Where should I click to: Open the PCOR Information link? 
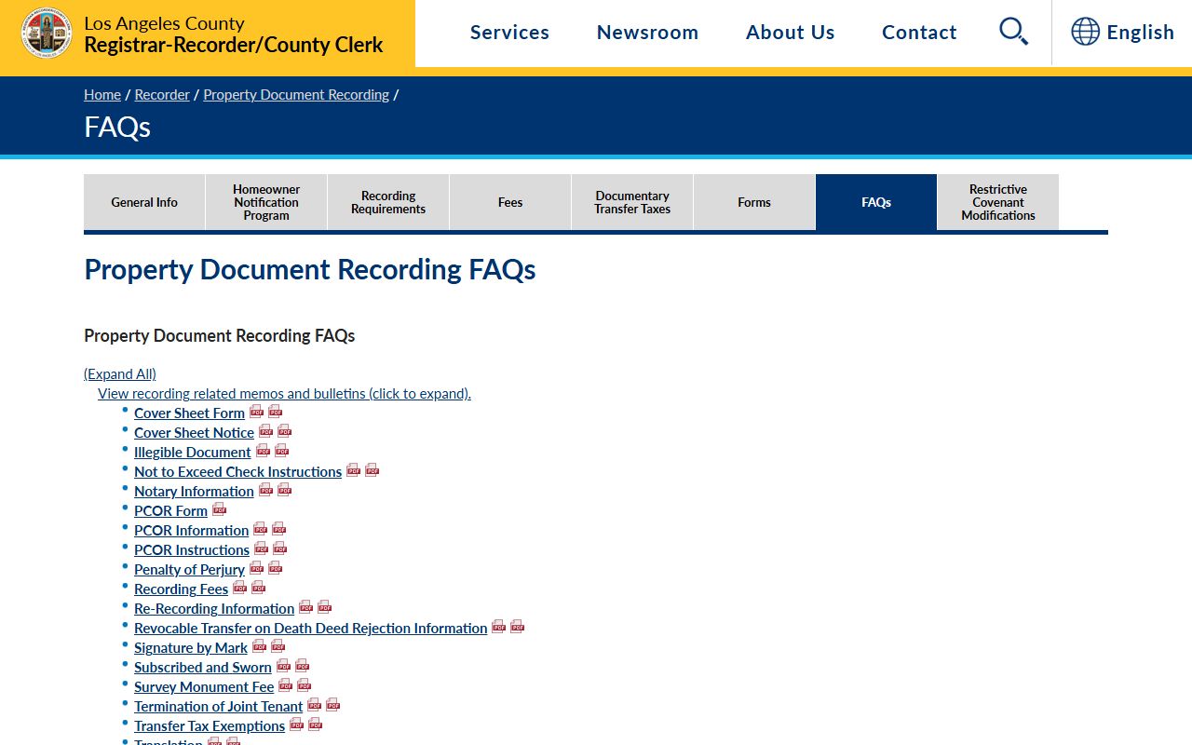tap(191, 530)
